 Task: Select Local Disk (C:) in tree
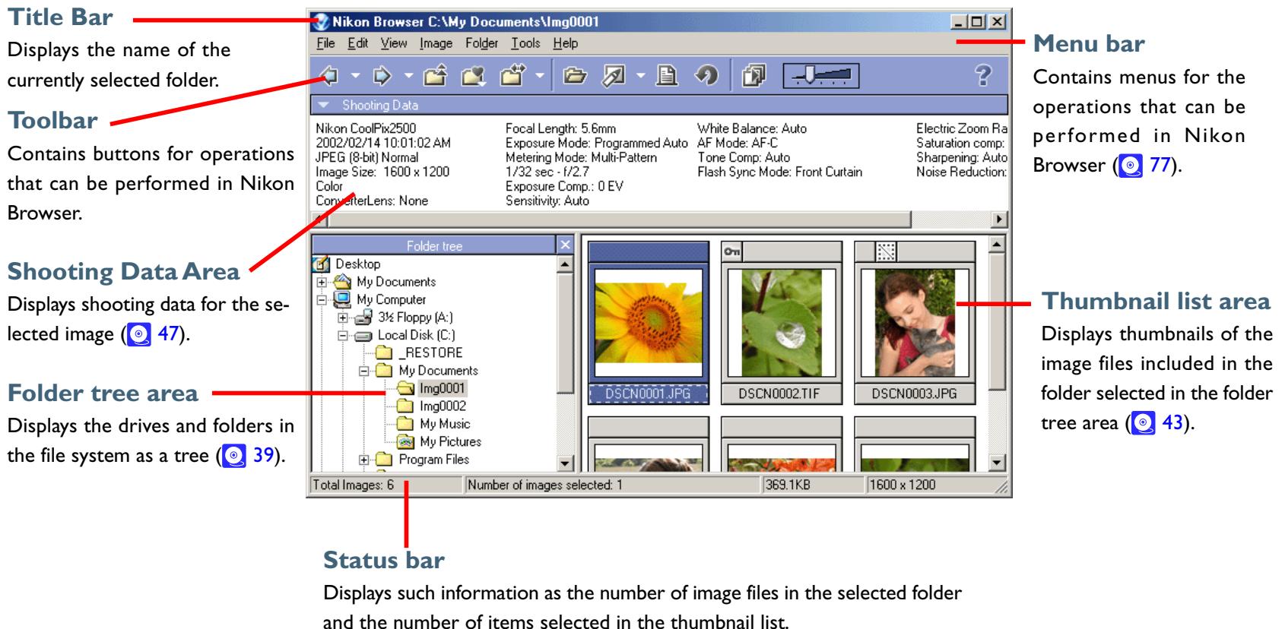click(x=417, y=335)
